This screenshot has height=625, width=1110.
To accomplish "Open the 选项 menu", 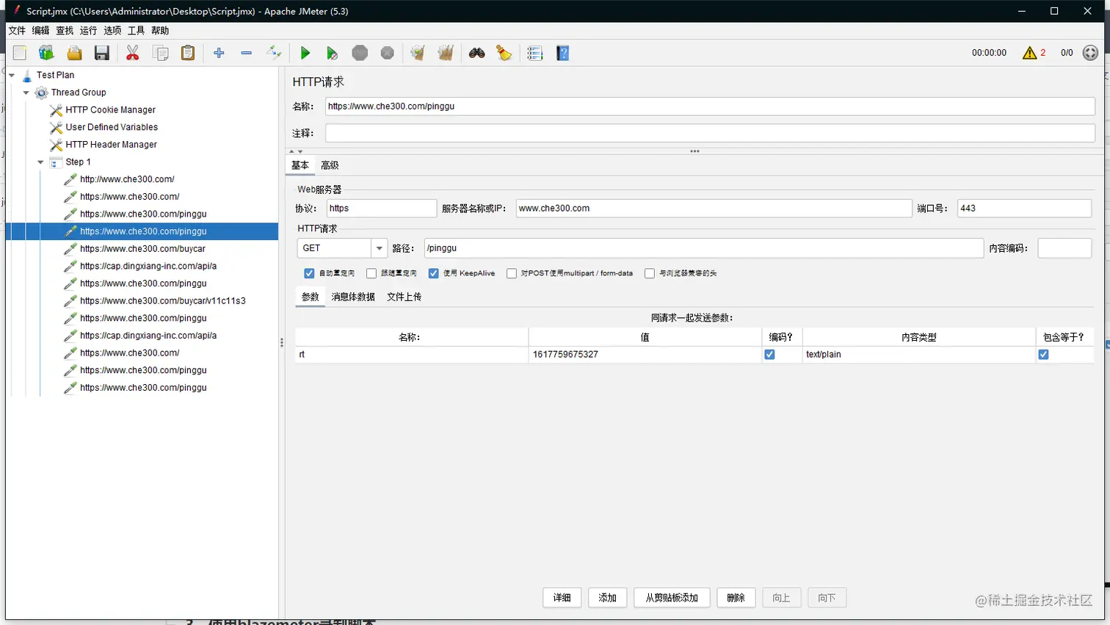I will (112, 31).
